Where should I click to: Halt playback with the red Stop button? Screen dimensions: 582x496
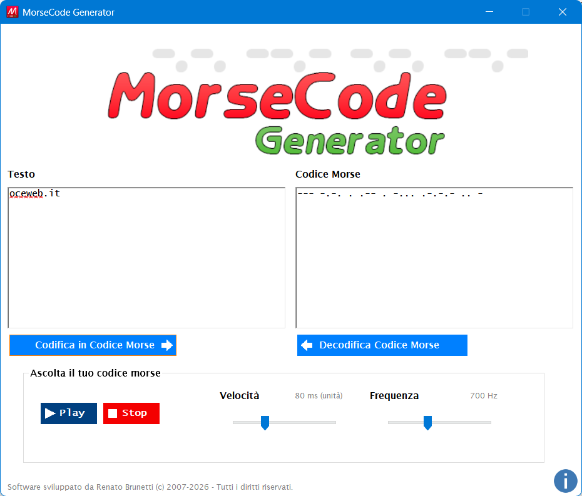(131, 413)
